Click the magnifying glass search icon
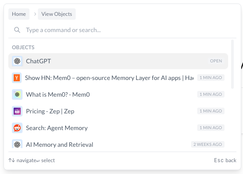 tap(17, 30)
